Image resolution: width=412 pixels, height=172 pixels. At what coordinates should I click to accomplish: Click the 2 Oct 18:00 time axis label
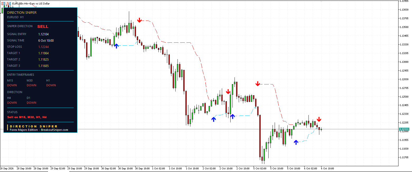tap(243, 168)
